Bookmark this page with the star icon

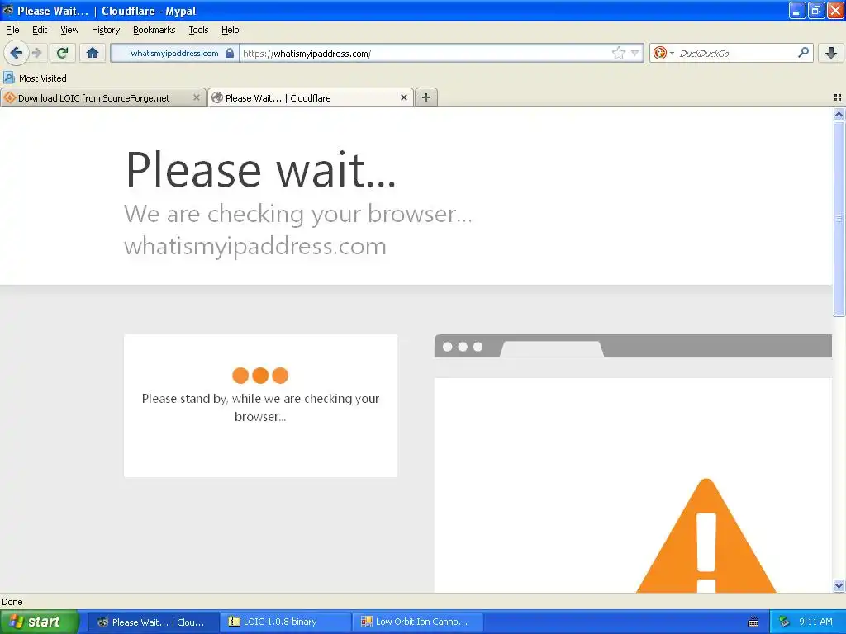click(x=618, y=53)
